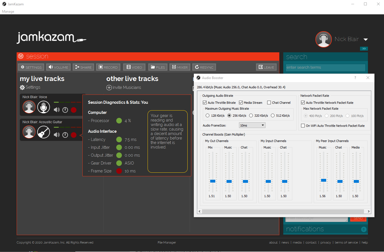
Task: Click the Mix out channel slider handle
Action: [213, 181]
